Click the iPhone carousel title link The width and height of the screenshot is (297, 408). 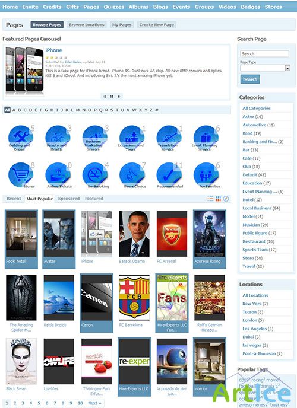(x=53, y=50)
